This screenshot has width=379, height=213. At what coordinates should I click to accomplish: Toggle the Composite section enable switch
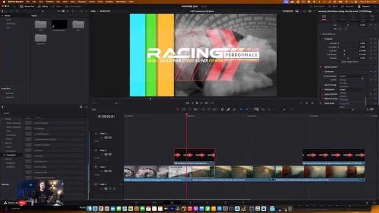tap(322, 72)
